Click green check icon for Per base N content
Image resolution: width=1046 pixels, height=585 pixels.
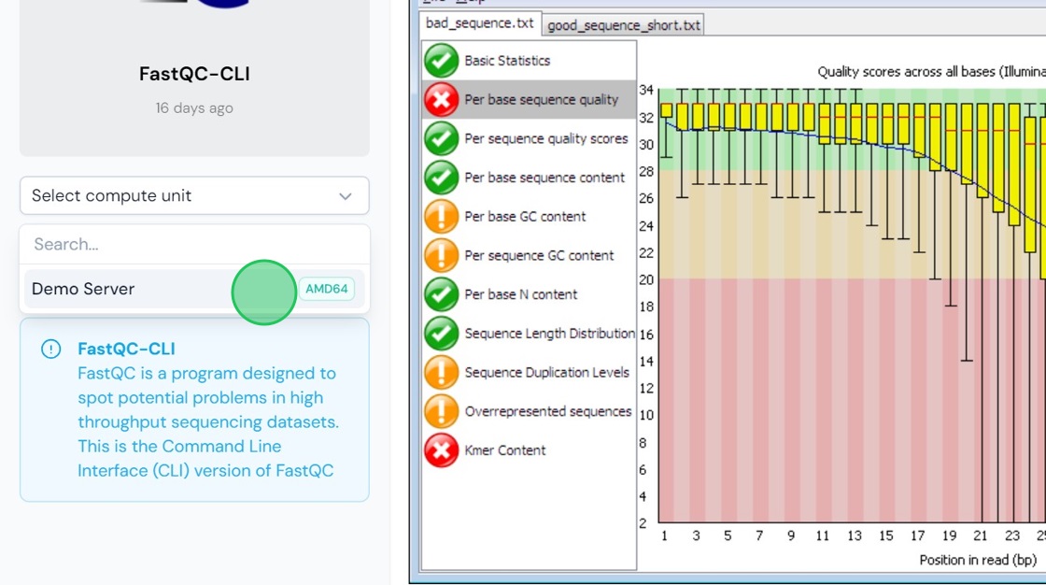point(441,294)
